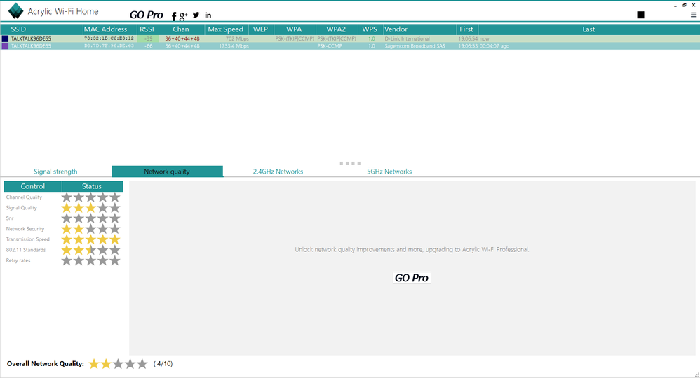
Task: Sort by the MAC Address column header
Action: (x=110, y=29)
